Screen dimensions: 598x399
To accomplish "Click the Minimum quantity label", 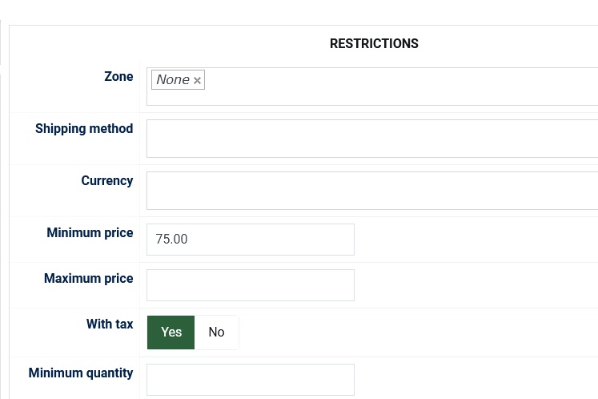I will pos(81,373).
